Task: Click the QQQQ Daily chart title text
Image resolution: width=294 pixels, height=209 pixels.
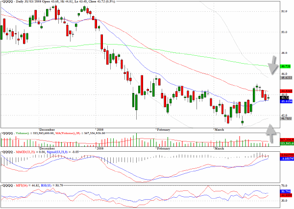Action: (x=58, y=1)
